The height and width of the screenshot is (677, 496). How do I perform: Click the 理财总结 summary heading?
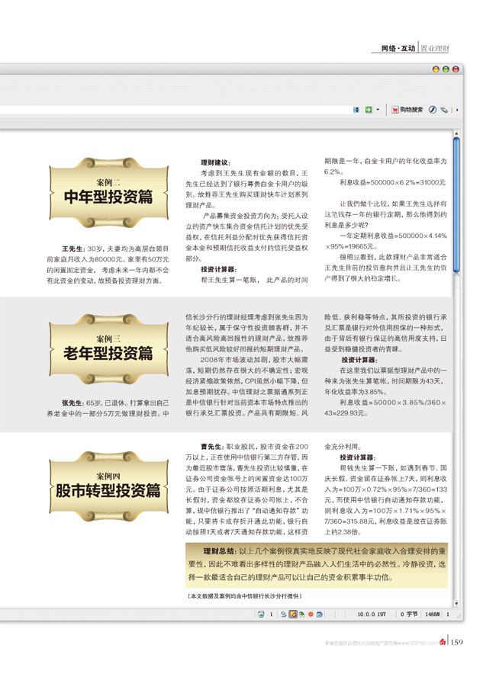(220, 551)
